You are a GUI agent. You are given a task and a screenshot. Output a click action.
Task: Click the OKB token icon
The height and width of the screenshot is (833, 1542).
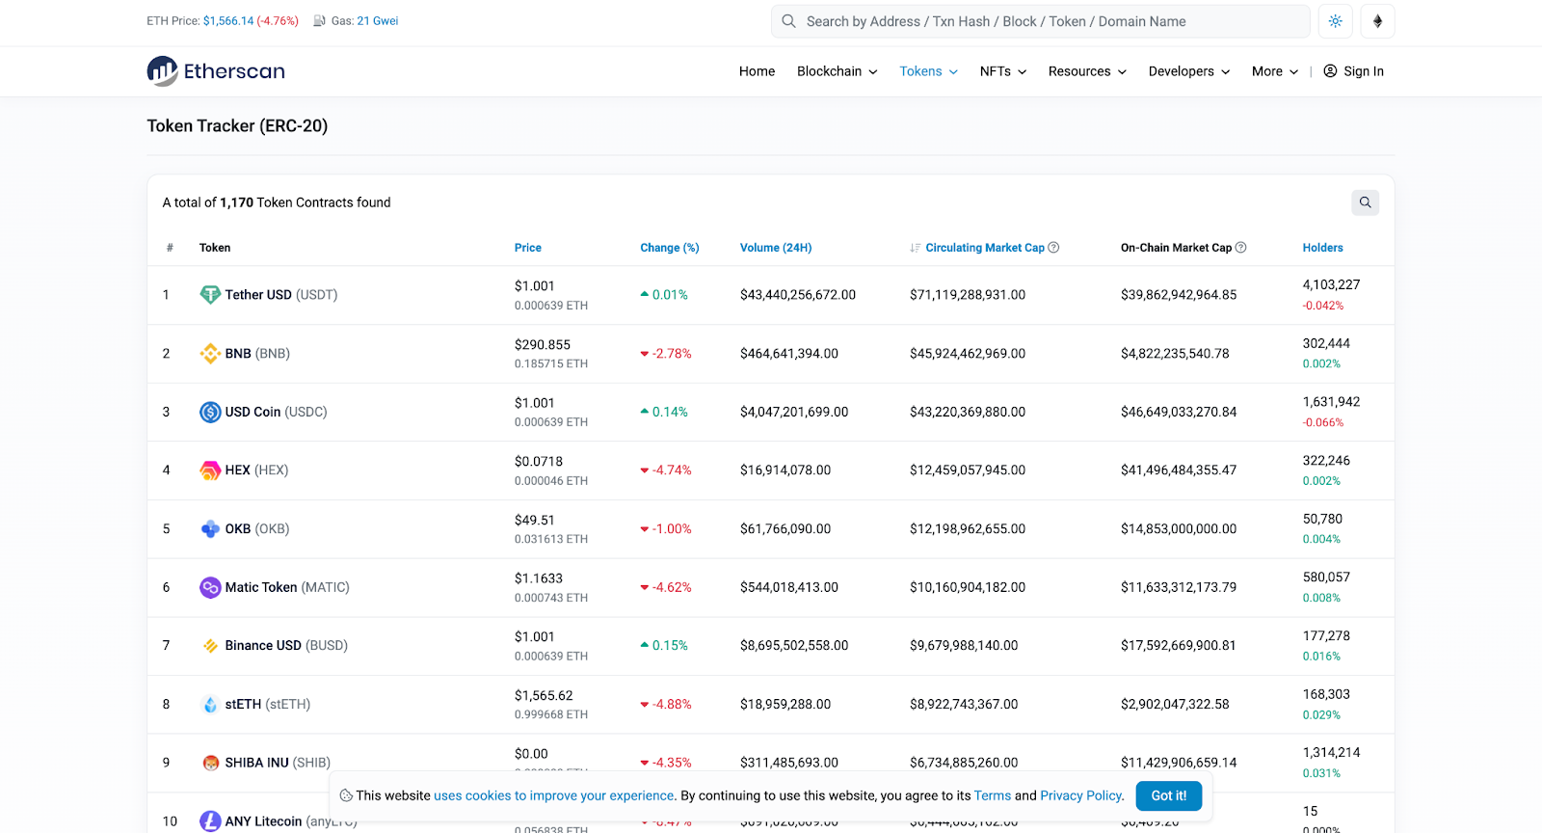(210, 529)
